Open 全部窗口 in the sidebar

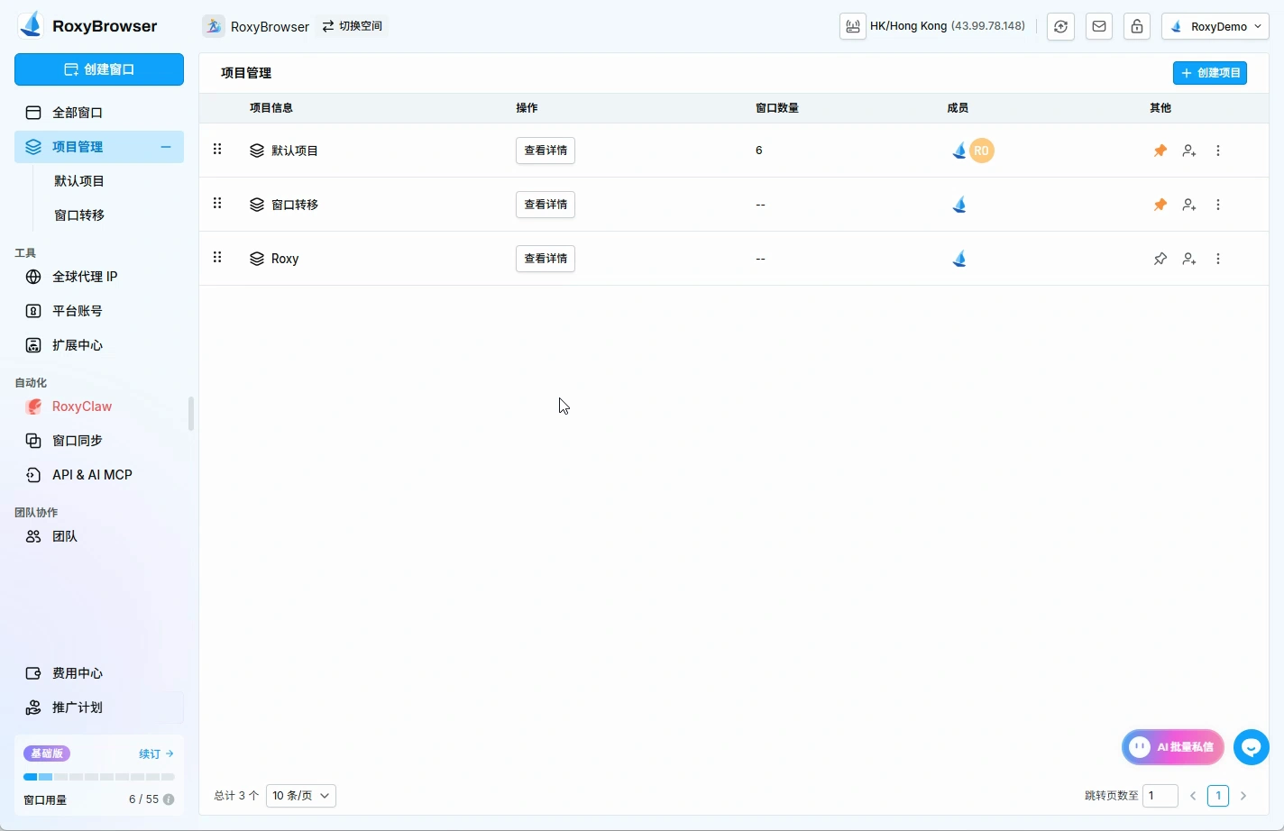tap(99, 113)
